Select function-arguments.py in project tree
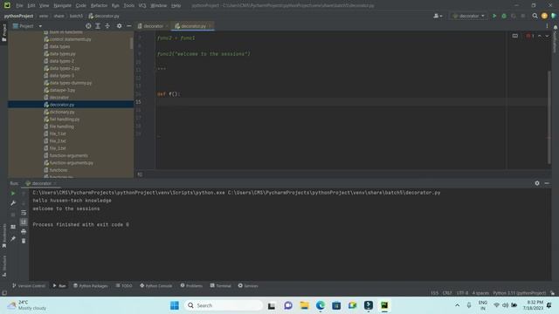 point(71,163)
